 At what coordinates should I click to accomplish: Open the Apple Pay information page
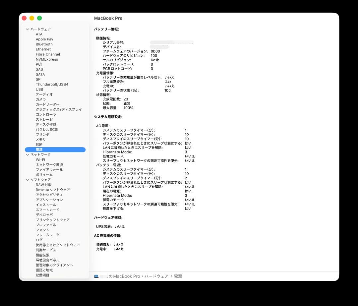coord(44,39)
